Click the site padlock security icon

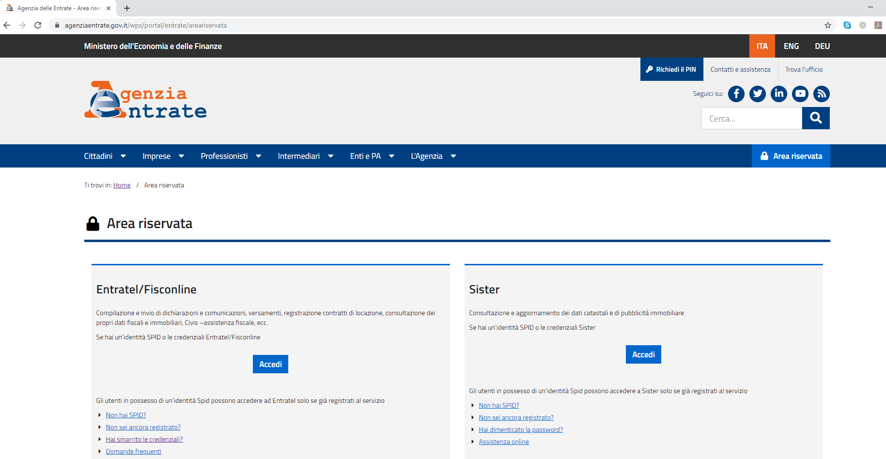57,25
